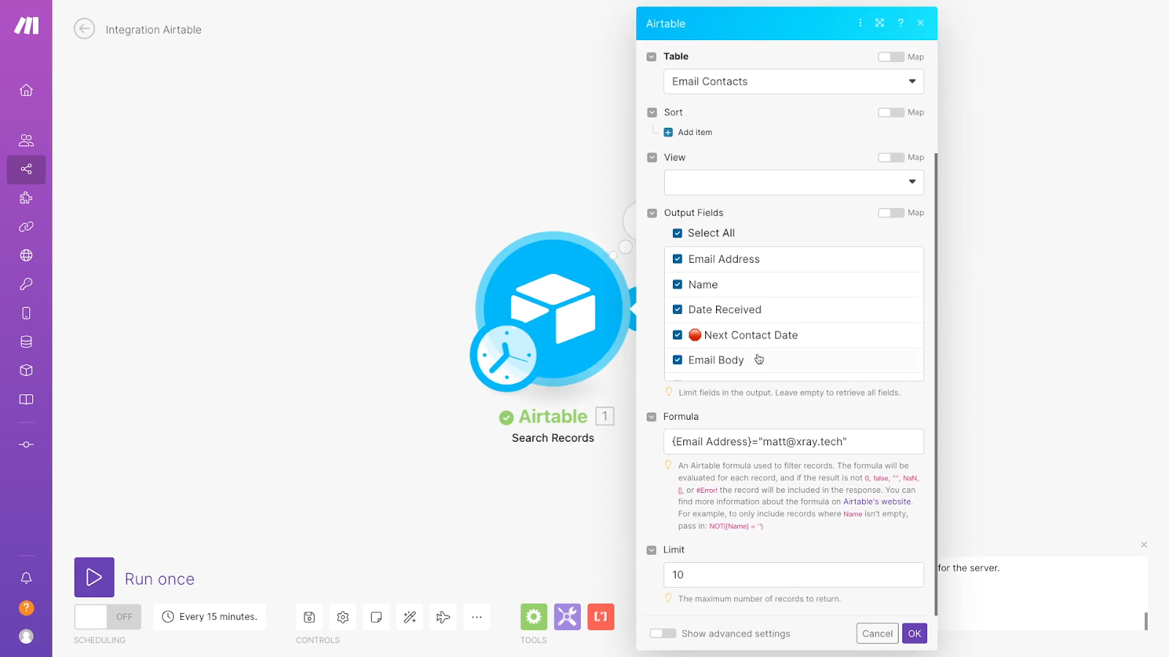The image size is (1169, 657).
Task: Open the Every 15 minutes schedule setting
Action: click(210, 617)
